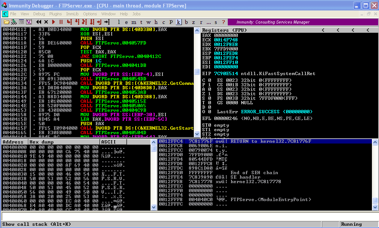The height and width of the screenshot is (228, 379).
Task: Show hardware breakpoints via 'z' button
Action: (193, 22)
